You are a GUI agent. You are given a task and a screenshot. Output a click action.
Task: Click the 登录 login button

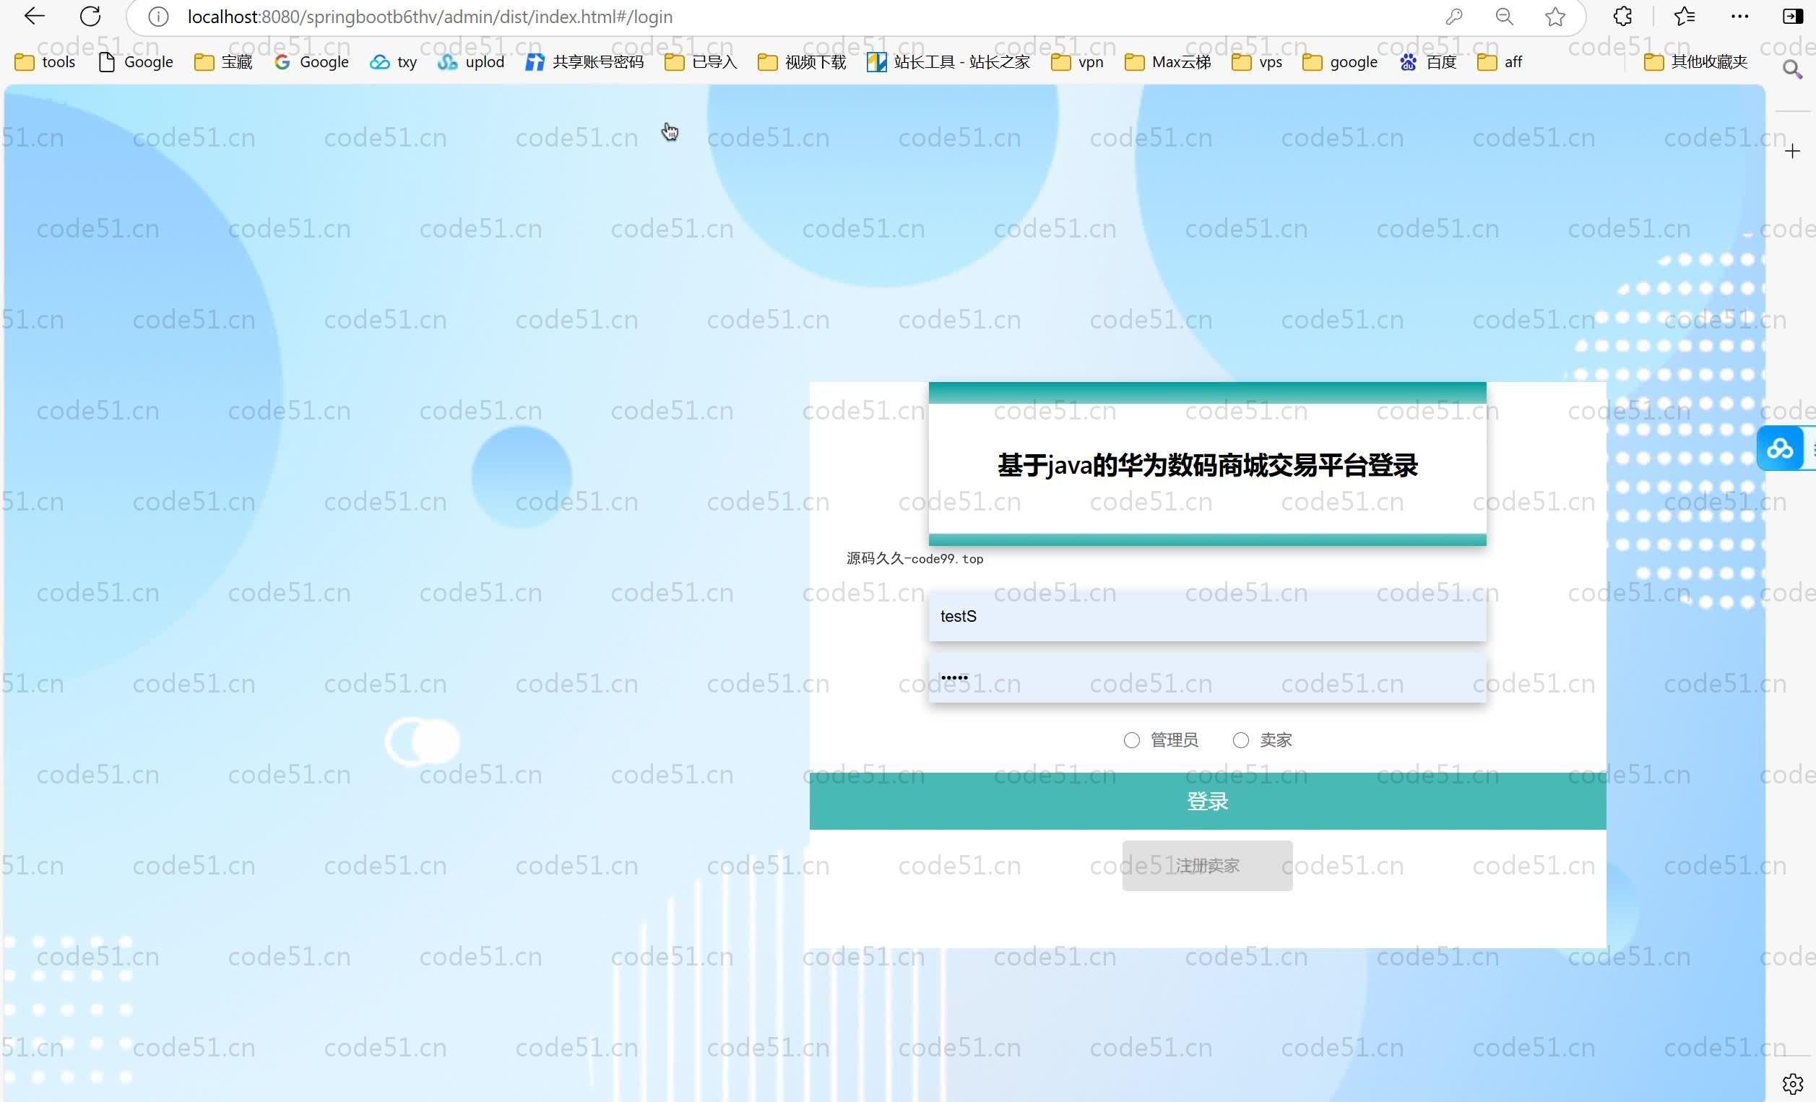[x=1207, y=801]
